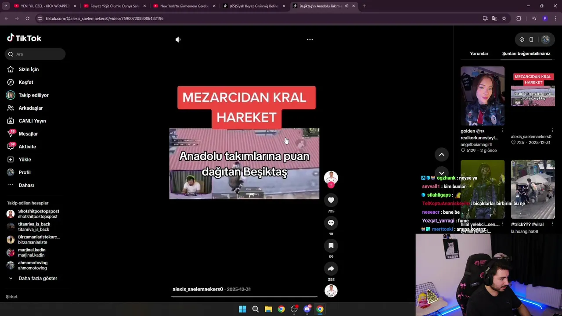Go to previous video with up arrow

[442, 154]
